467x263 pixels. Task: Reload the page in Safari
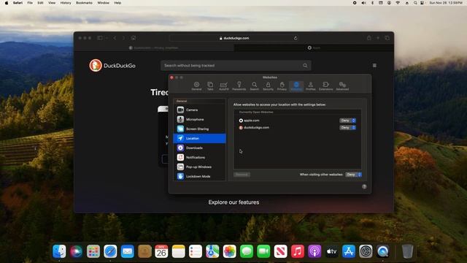(296, 38)
